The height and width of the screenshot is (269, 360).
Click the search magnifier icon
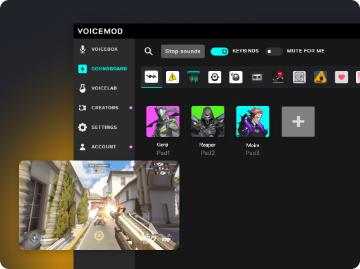[x=148, y=51]
